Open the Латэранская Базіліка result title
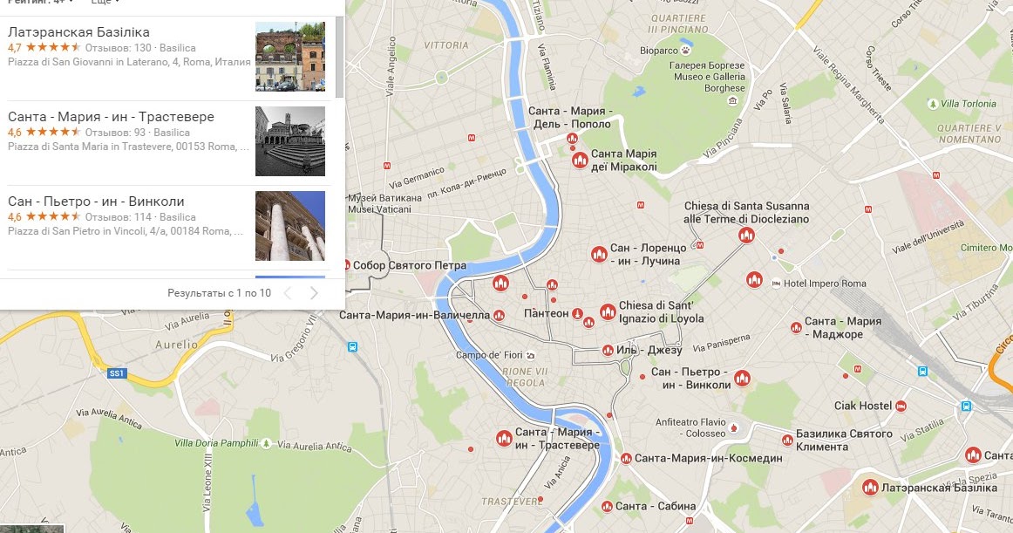 coord(78,31)
